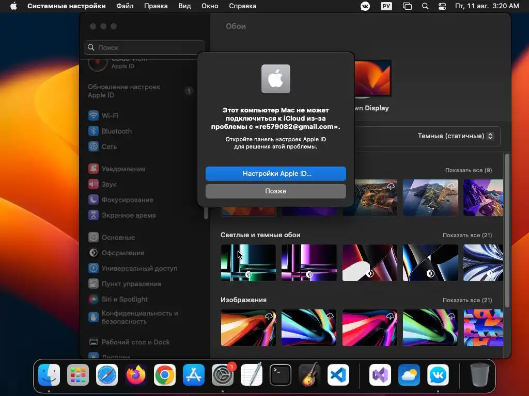Click Показать все (9) link
Image resolution: width=529 pixels, height=396 pixels.
click(468, 170)
